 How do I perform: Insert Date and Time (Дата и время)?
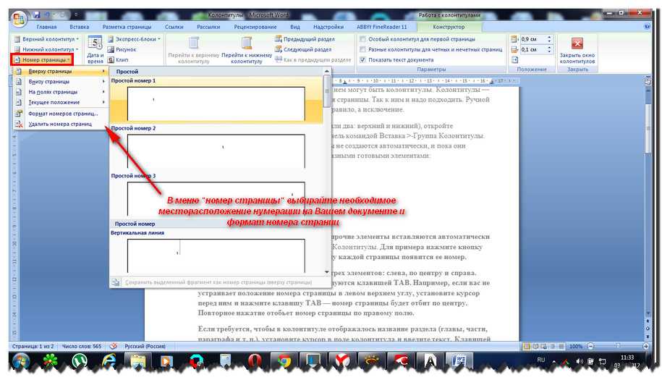[95, 50]
